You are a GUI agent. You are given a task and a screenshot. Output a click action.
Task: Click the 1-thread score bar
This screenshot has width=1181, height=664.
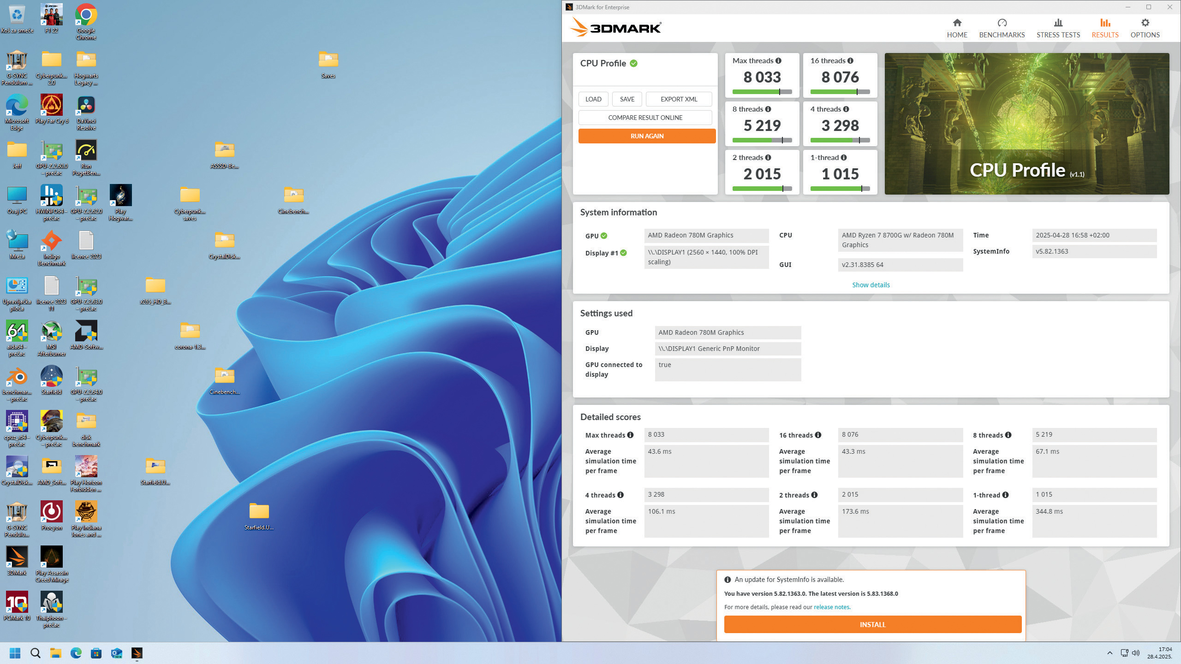click(x=840, y=189)
